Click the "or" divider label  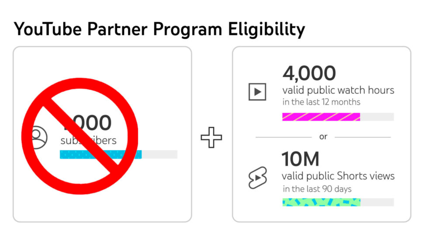pos(323,137)
